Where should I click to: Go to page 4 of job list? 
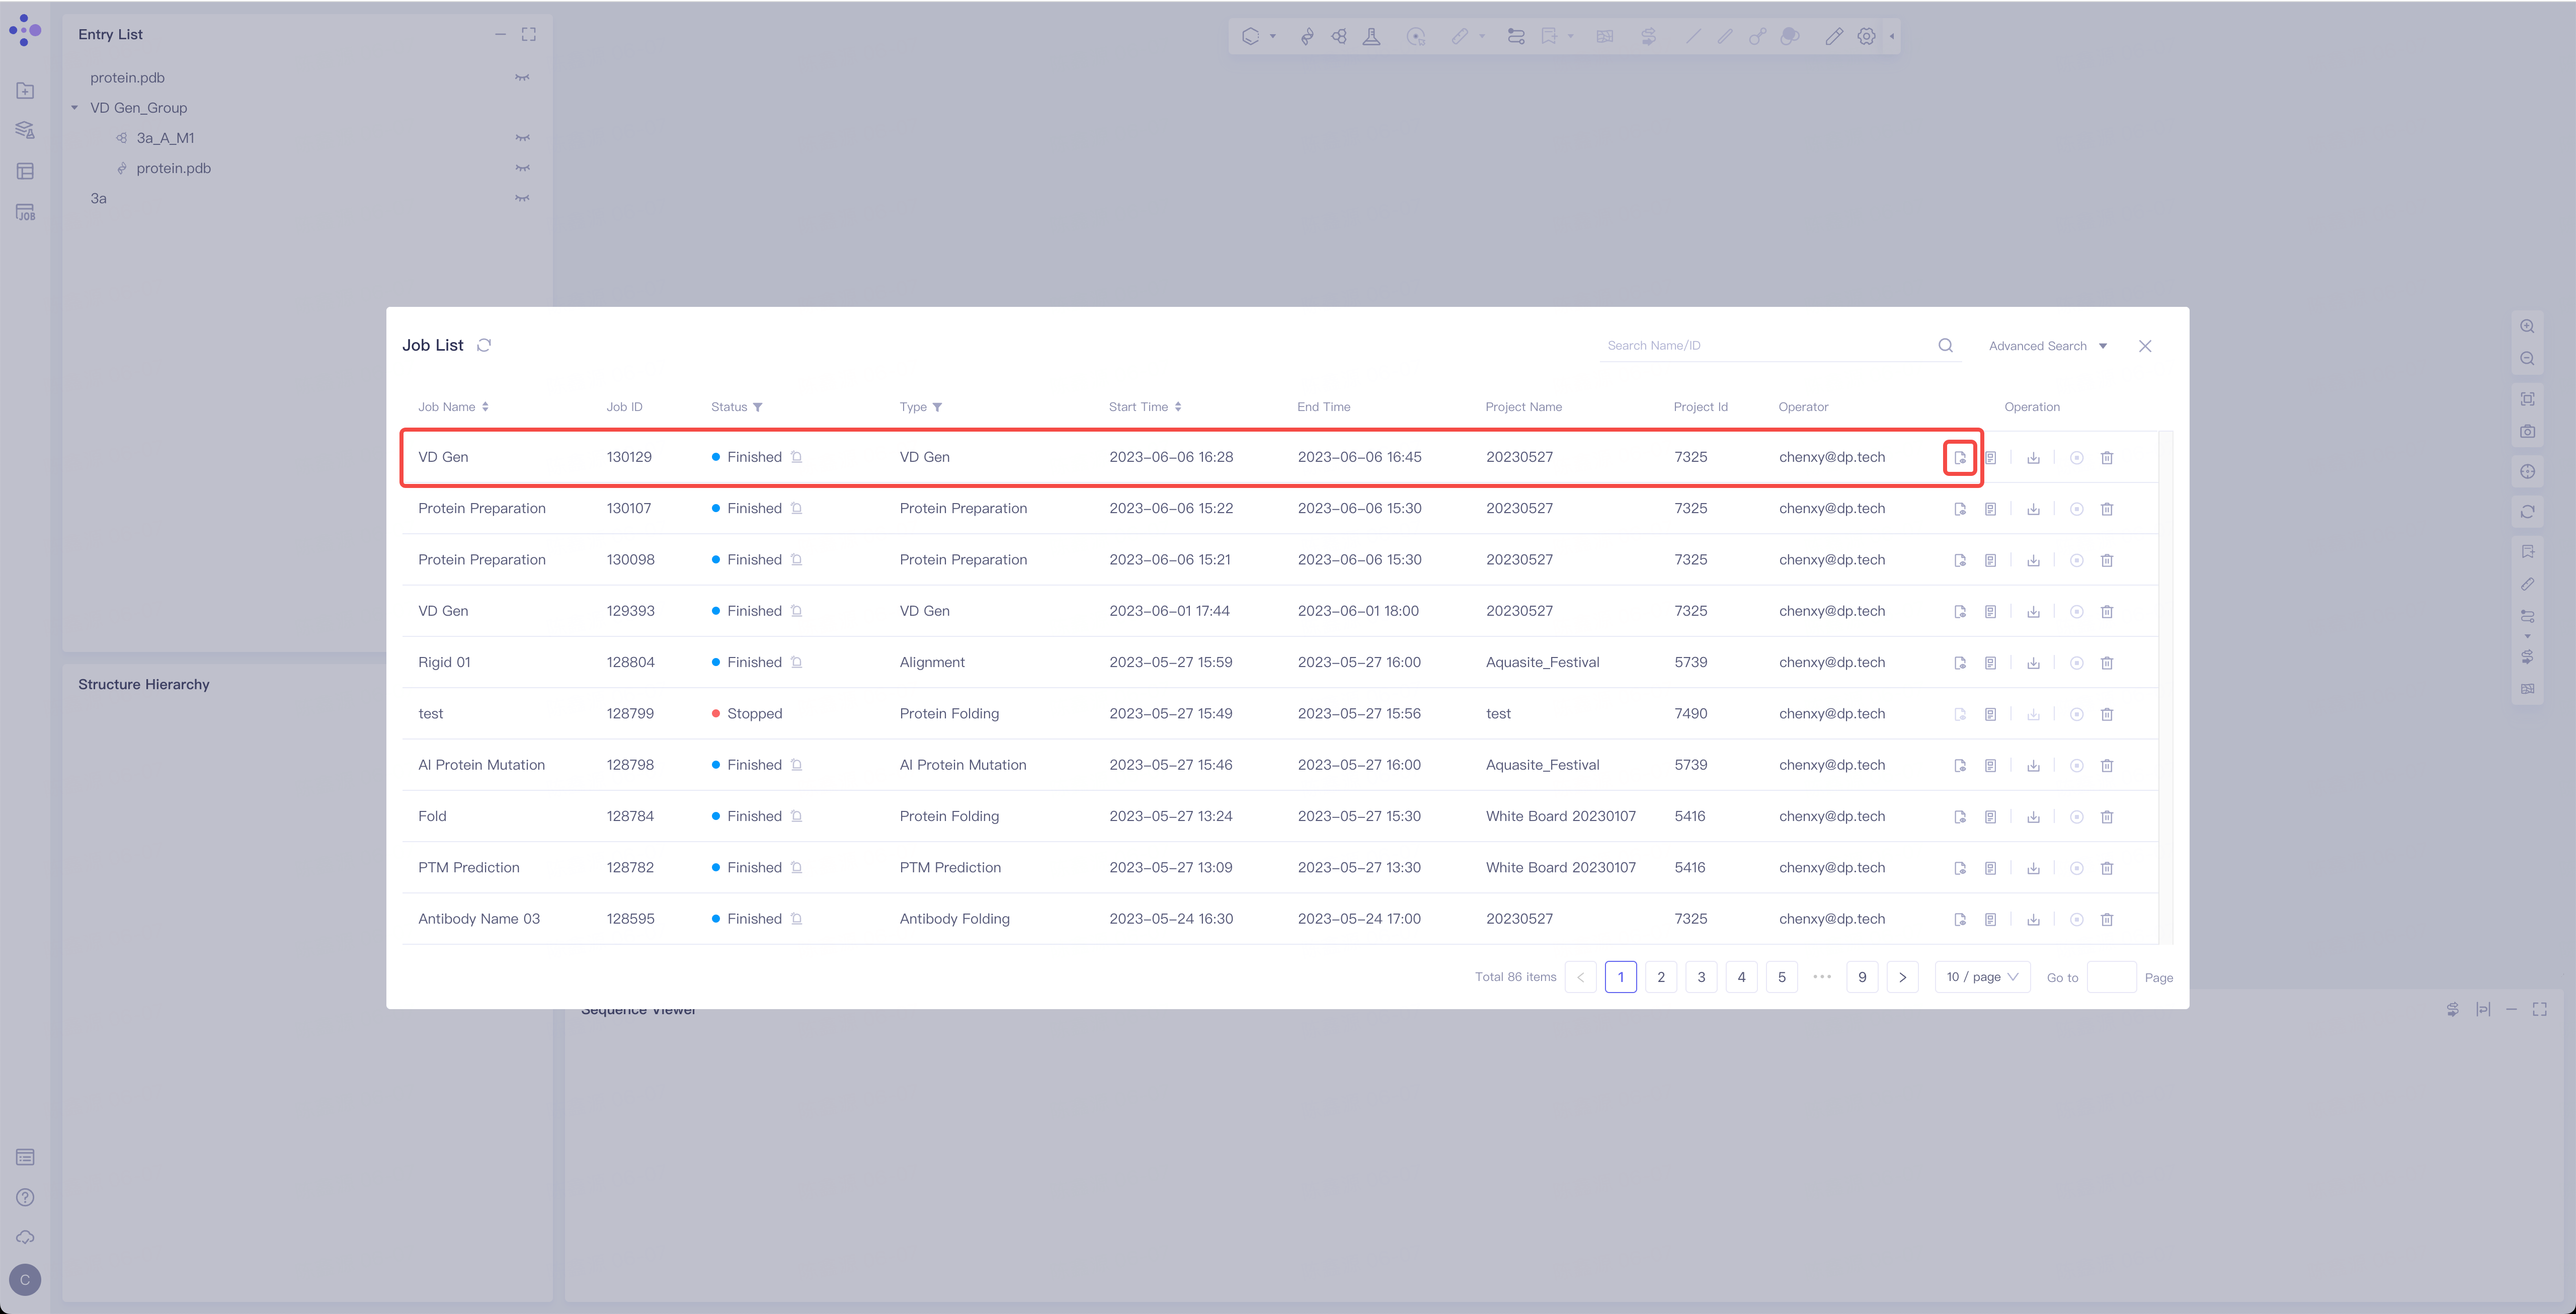coord(1741,977)
